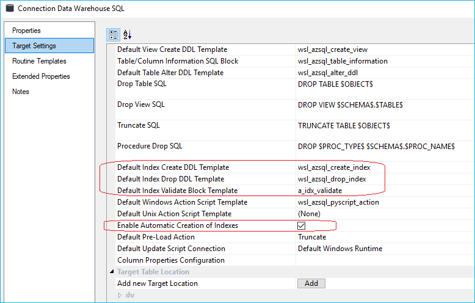
Task: Edit the Procedure Drop SQL value field
Action: [x=383, y=147]
